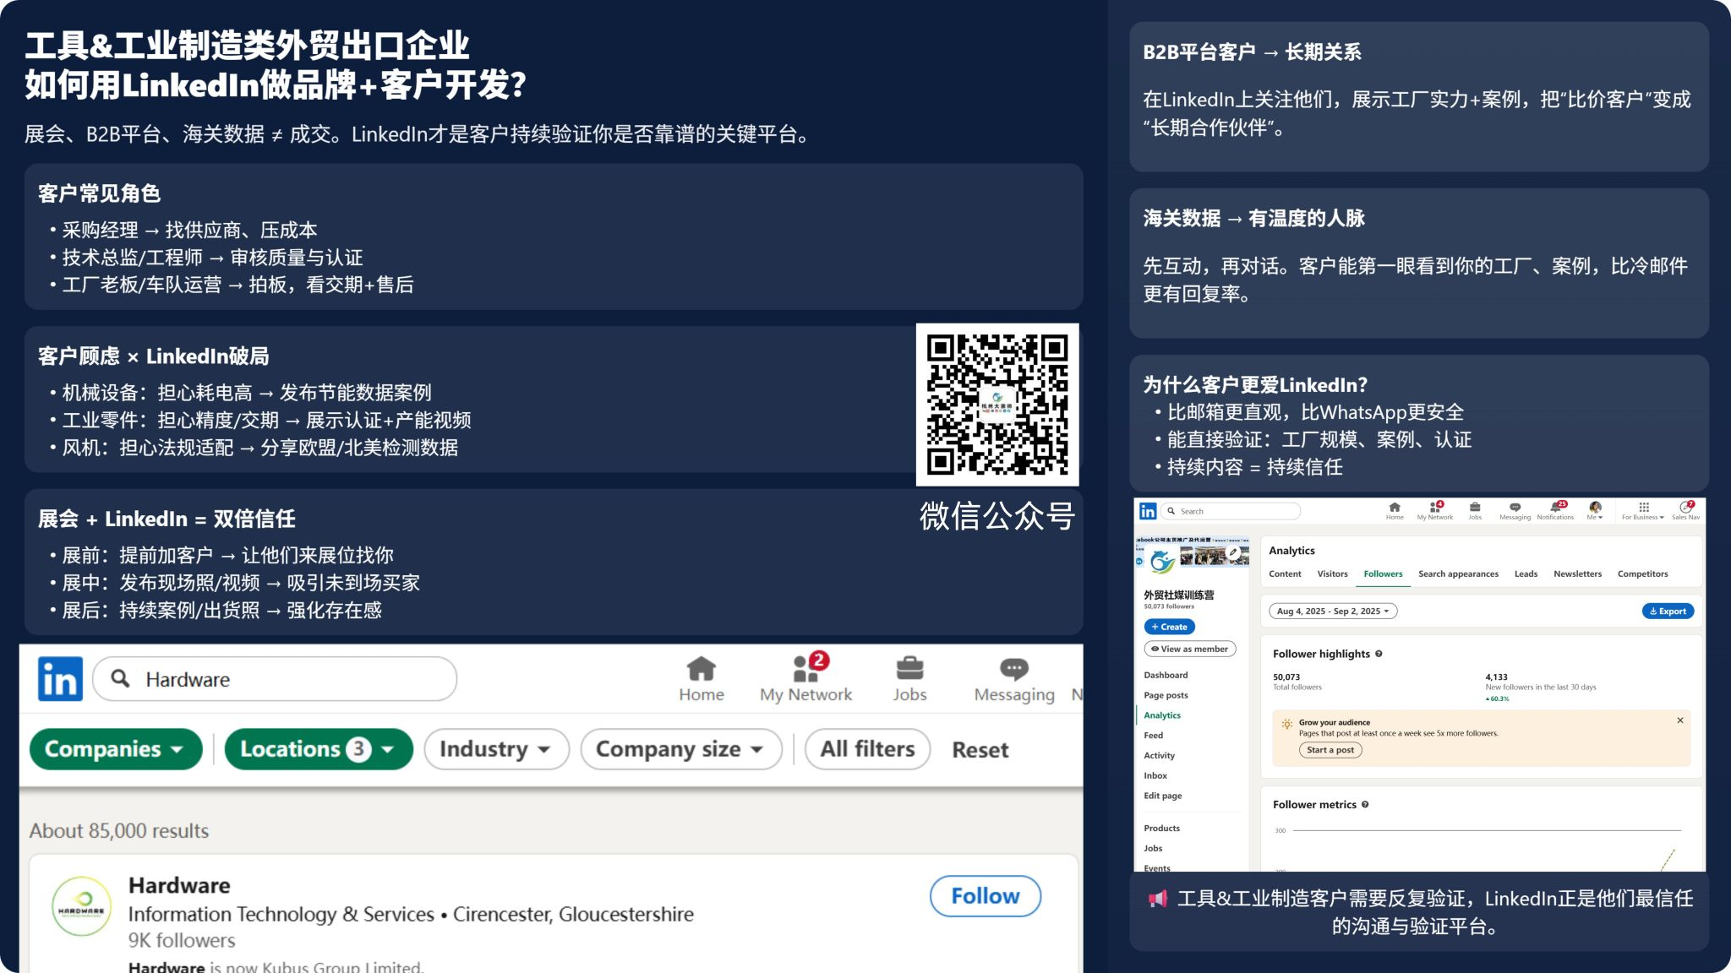Dismiss the Grow your audience banner

tap(1680, 720)
